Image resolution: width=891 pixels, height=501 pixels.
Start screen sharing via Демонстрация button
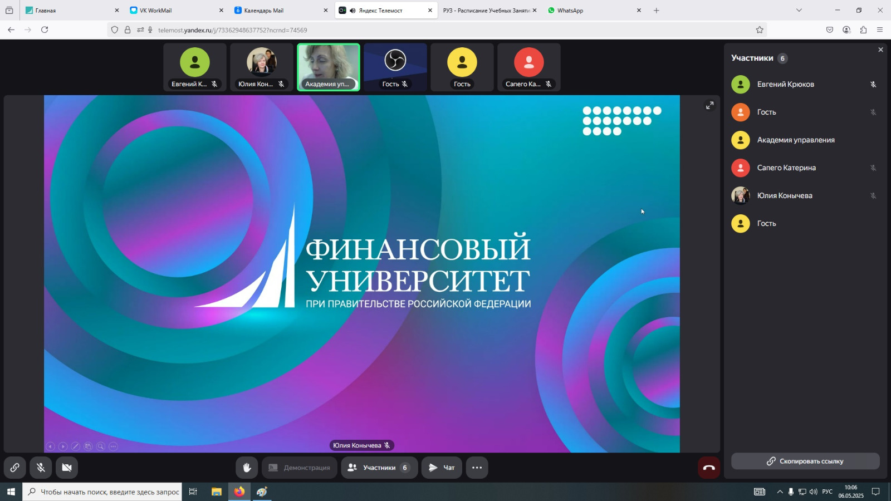pos(300,468)
